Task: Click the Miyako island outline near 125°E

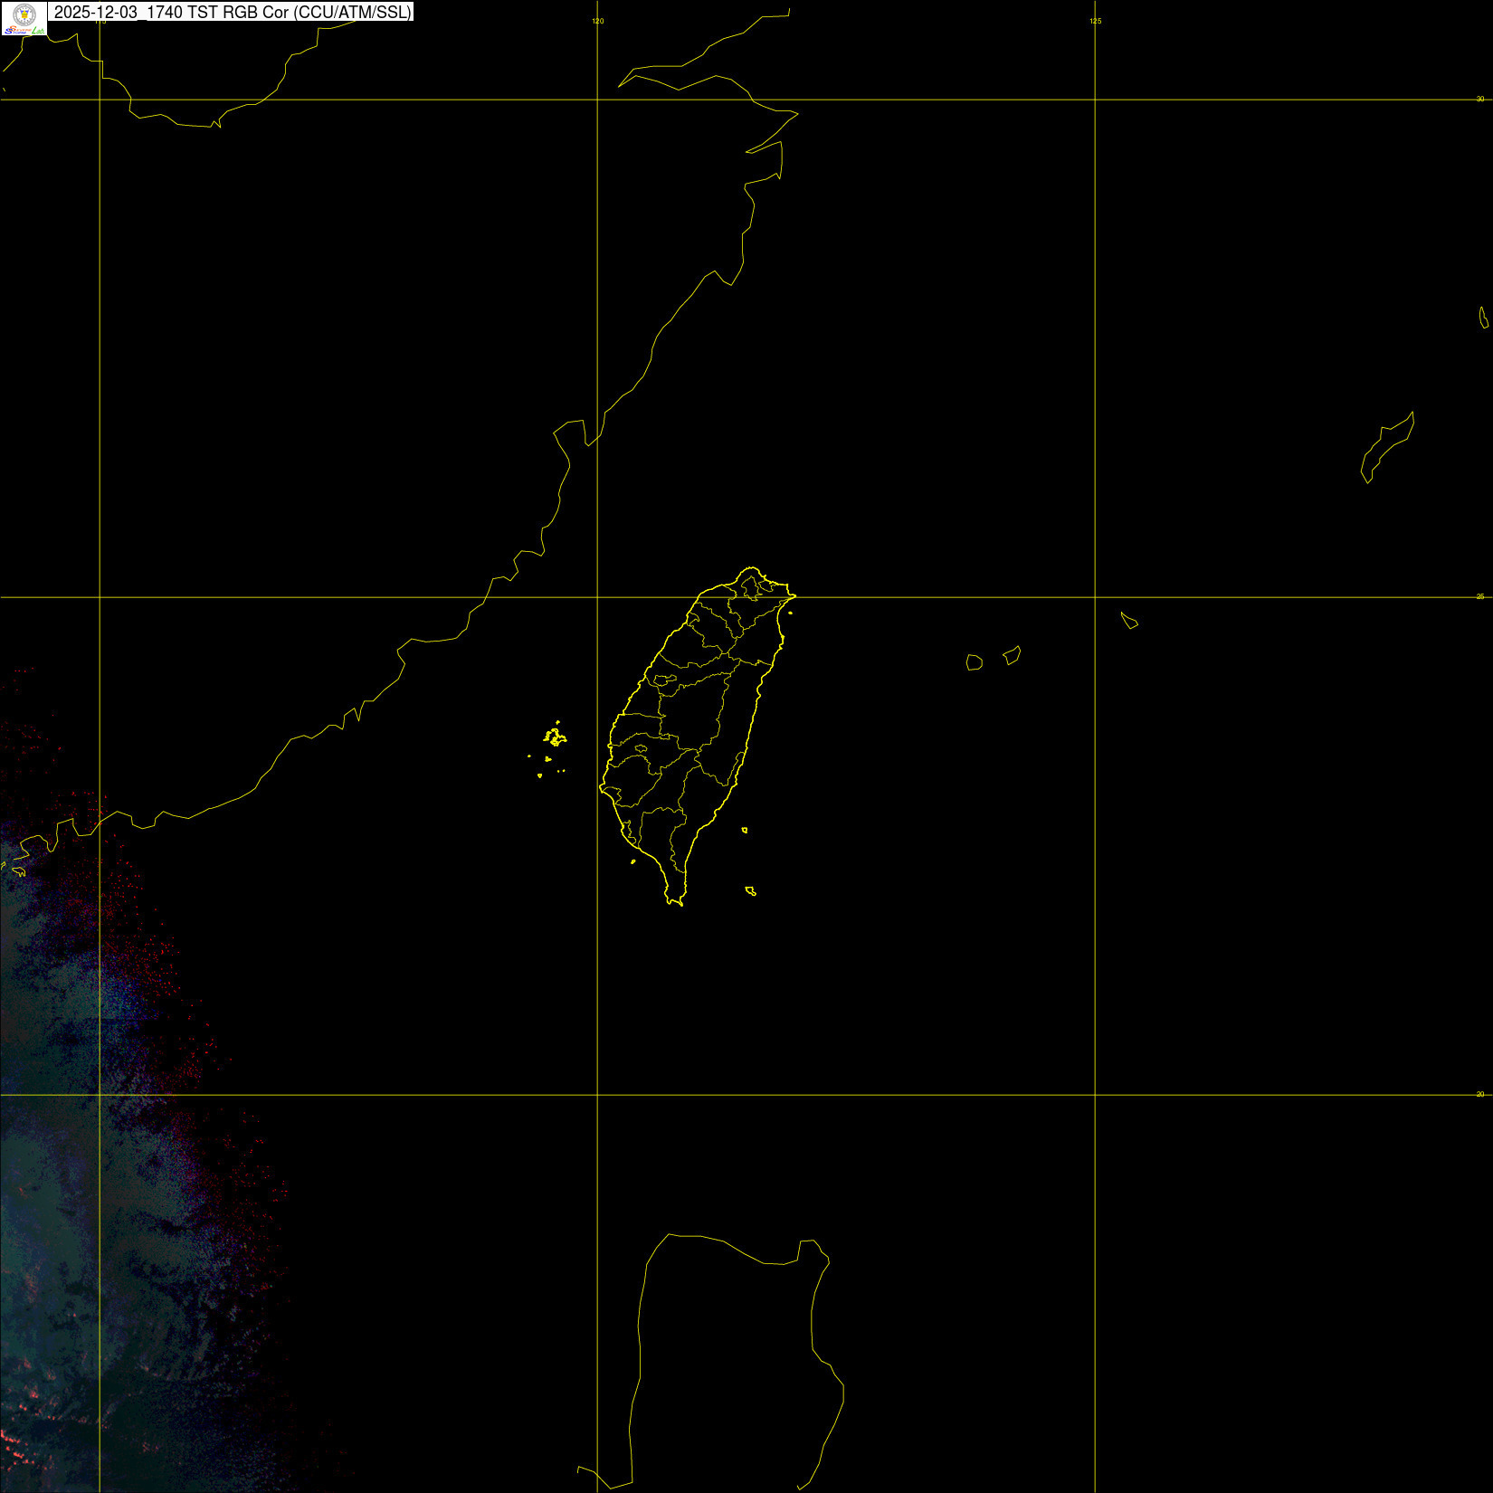Action: [x=1128, y=620]
